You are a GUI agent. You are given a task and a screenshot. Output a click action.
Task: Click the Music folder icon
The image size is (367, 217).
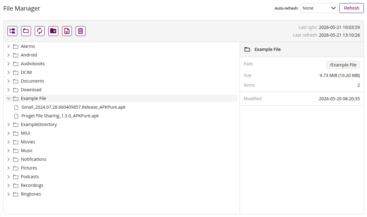[x=16, y=151]
